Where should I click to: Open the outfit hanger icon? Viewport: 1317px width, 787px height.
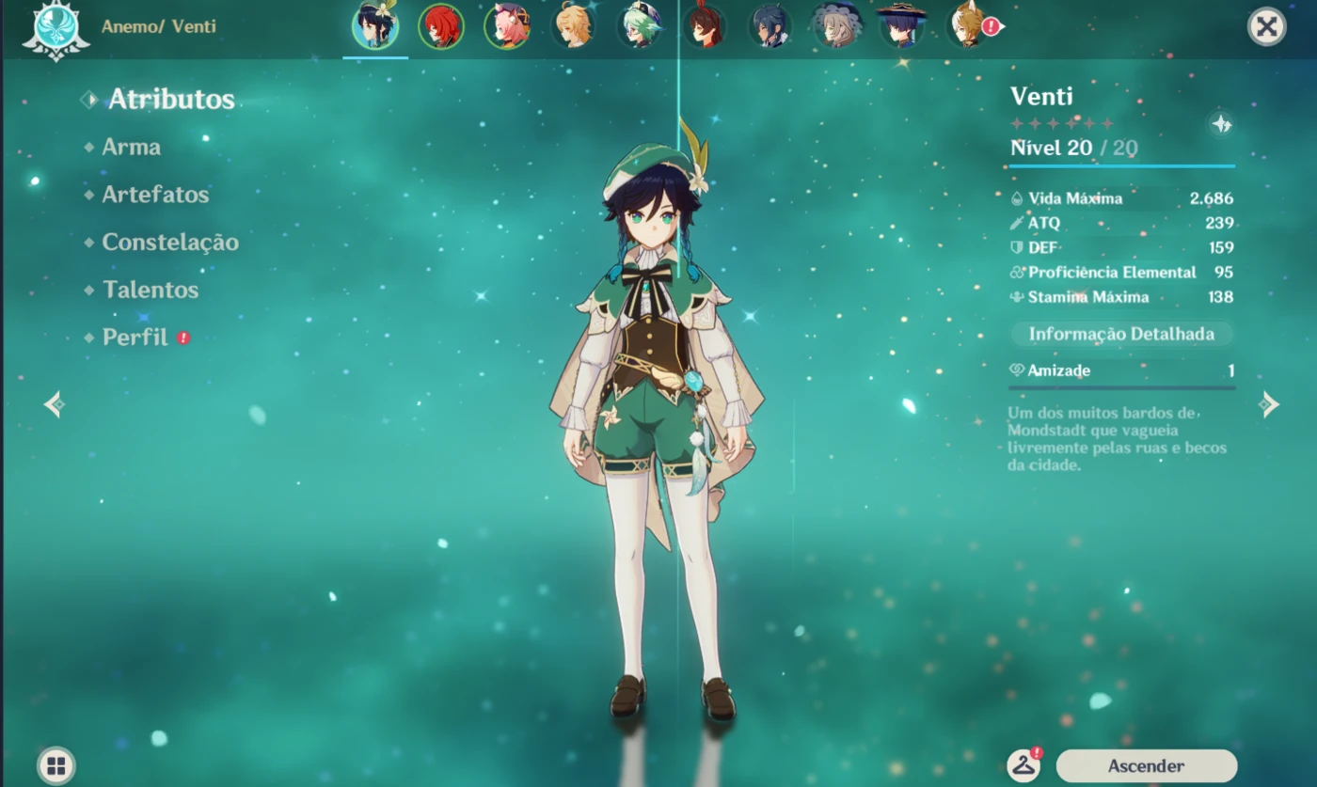(1023, 765)
